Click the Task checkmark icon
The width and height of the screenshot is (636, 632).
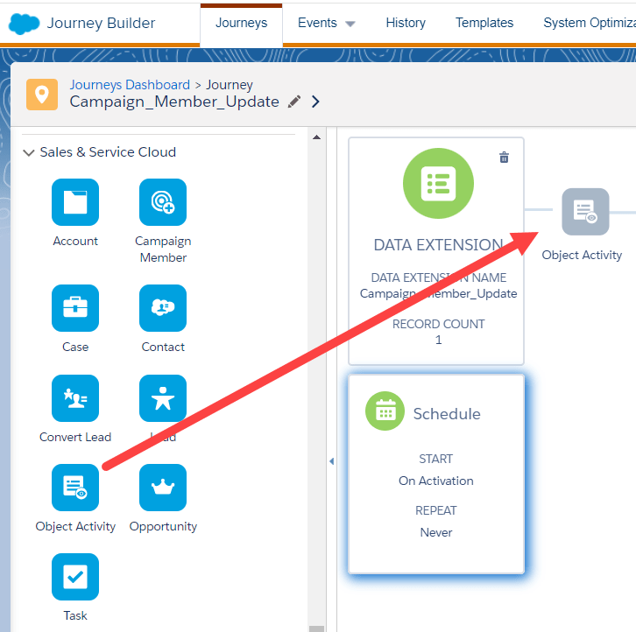[x=75, y=577]
